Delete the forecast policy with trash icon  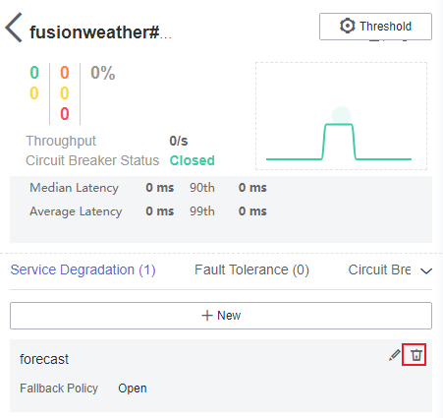(x=416, y=355)
